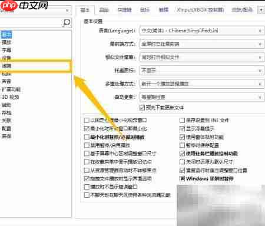Enable 保存设置到 INI 文件 checkbox
Viewport: 265px width, 226px height.
[x=182, y=120]
